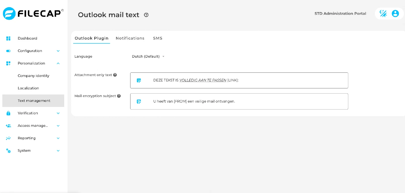Switch to the Outlook Plugin tab
Image resolution: width=405 pixels, height=193 pixels.
click(91, 38)
